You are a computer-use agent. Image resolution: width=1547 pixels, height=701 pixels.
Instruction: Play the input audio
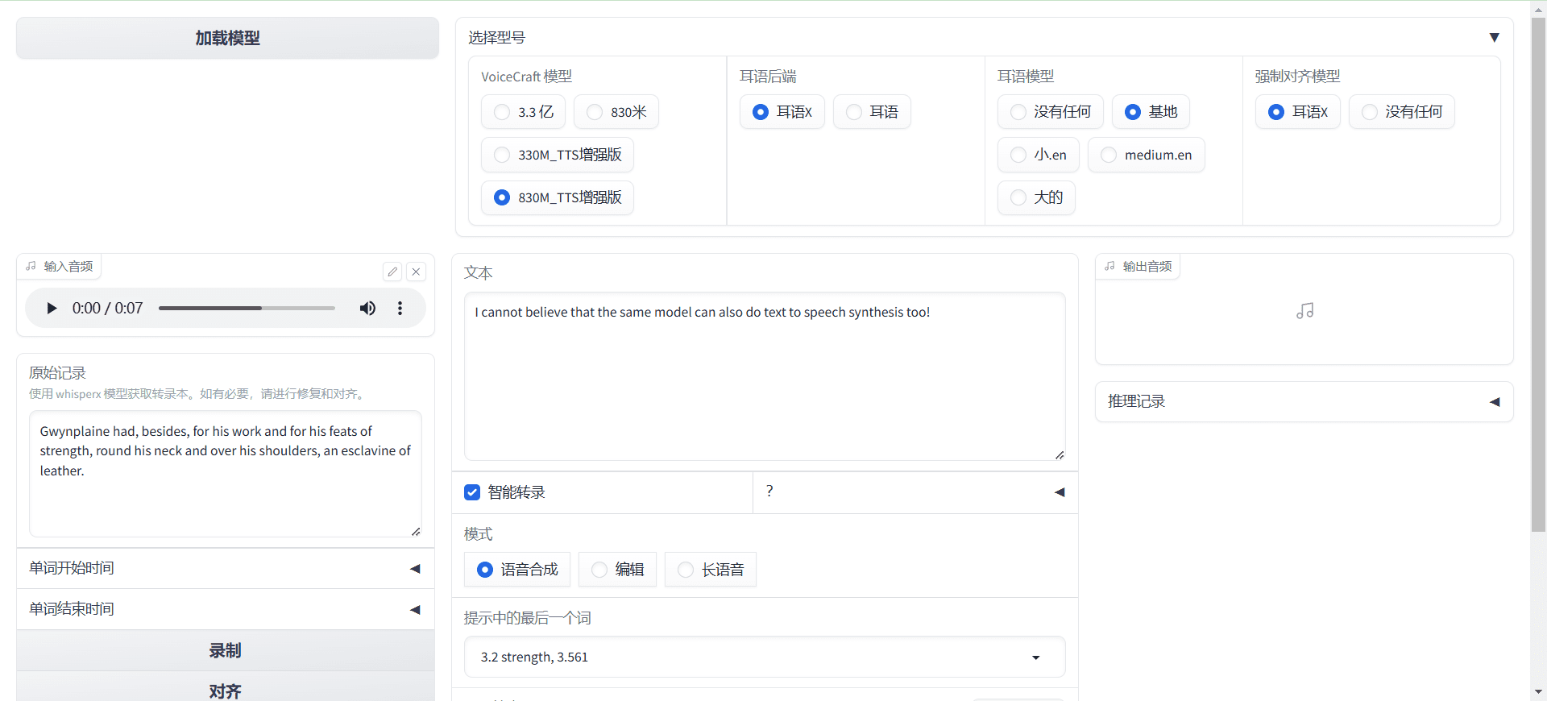click(x=52, y=308)
